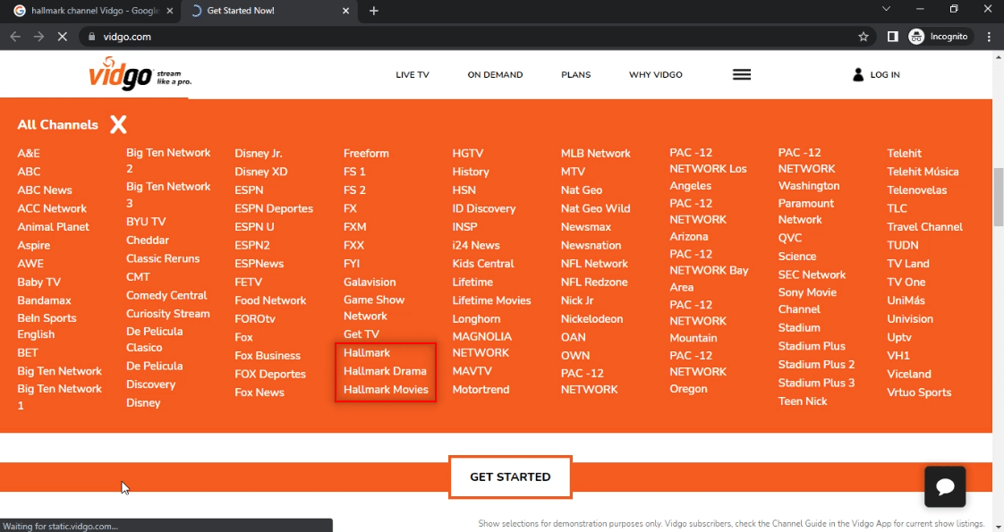Open the tab search dropdown
This screenshot has width=1004, height=532.
[x=886, y=9]
